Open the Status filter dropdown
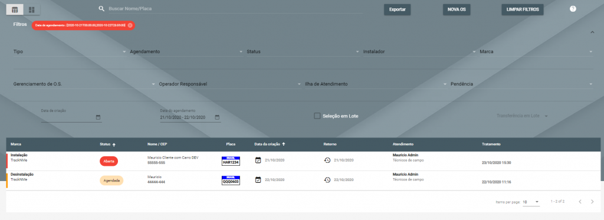604x220 pixels. [303, 52]
